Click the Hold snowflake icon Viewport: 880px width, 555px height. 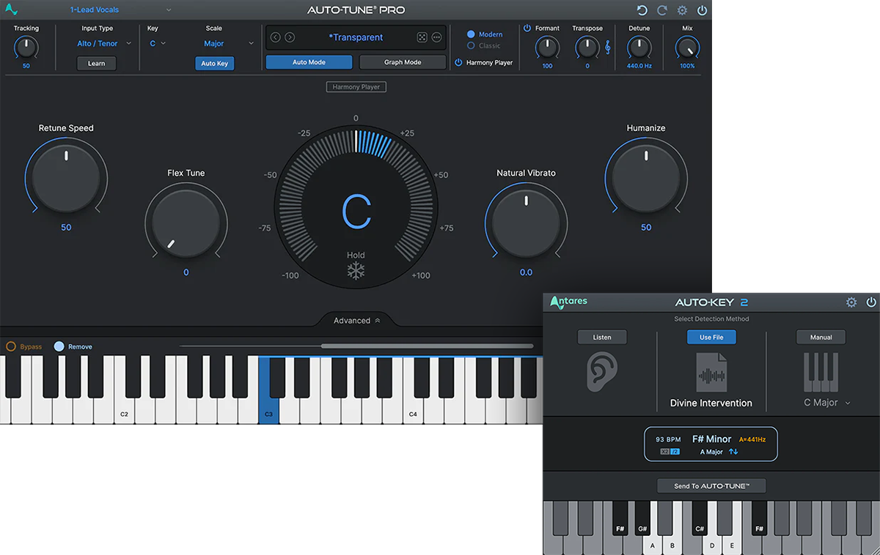click(356, 272)
